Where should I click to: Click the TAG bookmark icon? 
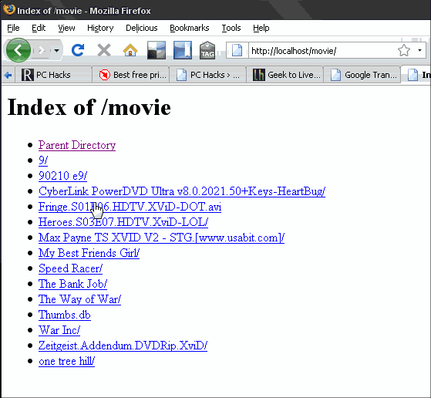pos(207,50)
